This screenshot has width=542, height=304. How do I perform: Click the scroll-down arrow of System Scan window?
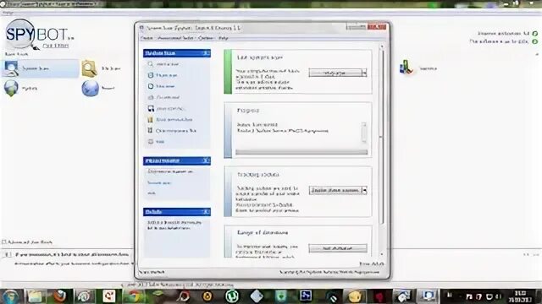(382, 254)
